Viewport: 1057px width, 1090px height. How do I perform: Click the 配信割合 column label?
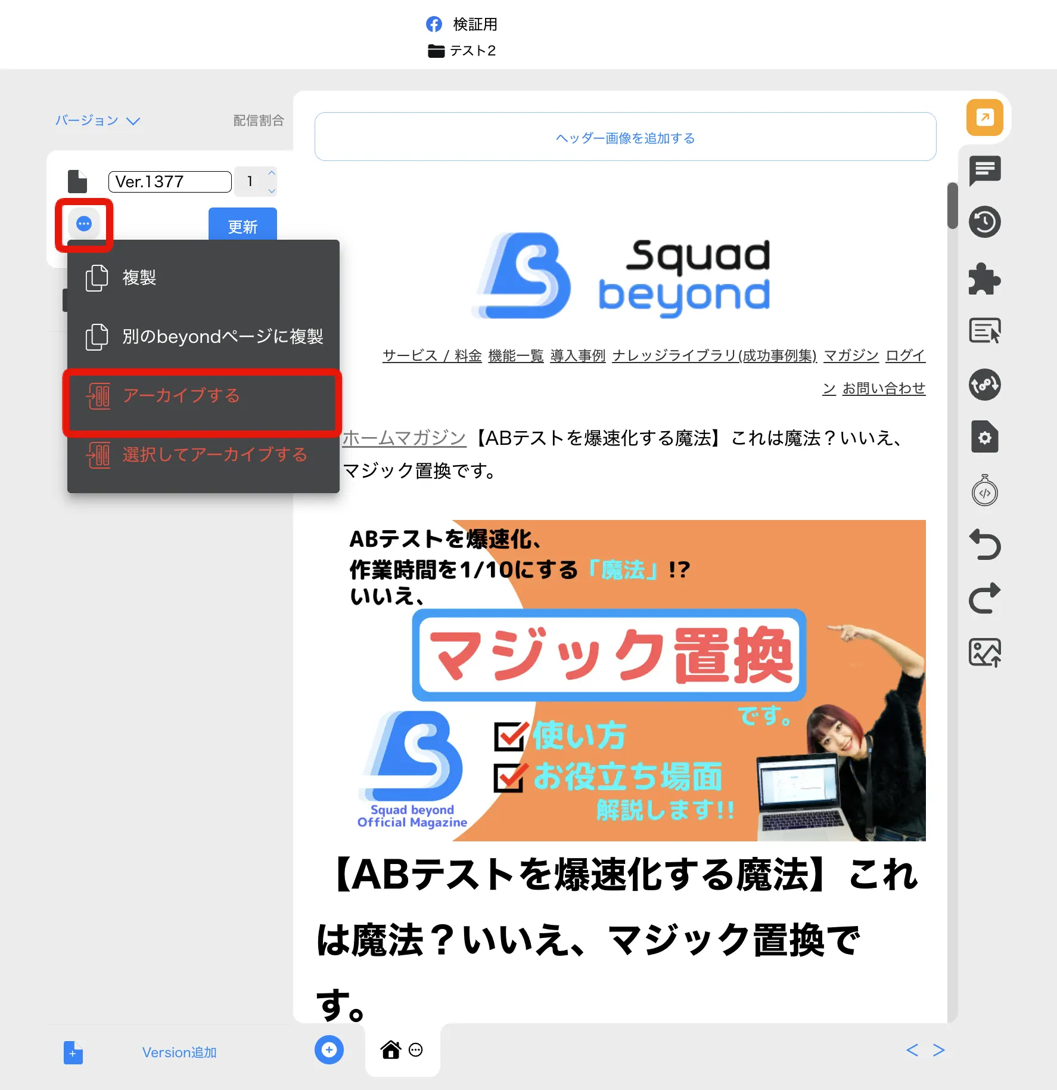[259, 120]
